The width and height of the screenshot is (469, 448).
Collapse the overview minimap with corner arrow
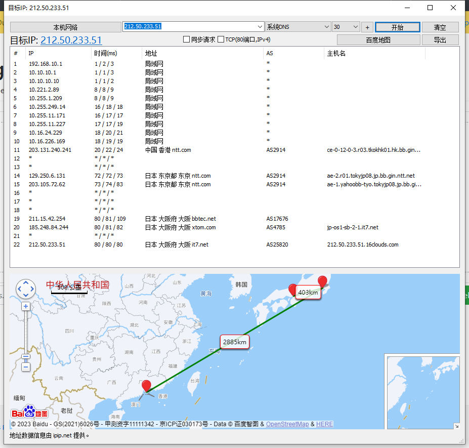(456, 426)
